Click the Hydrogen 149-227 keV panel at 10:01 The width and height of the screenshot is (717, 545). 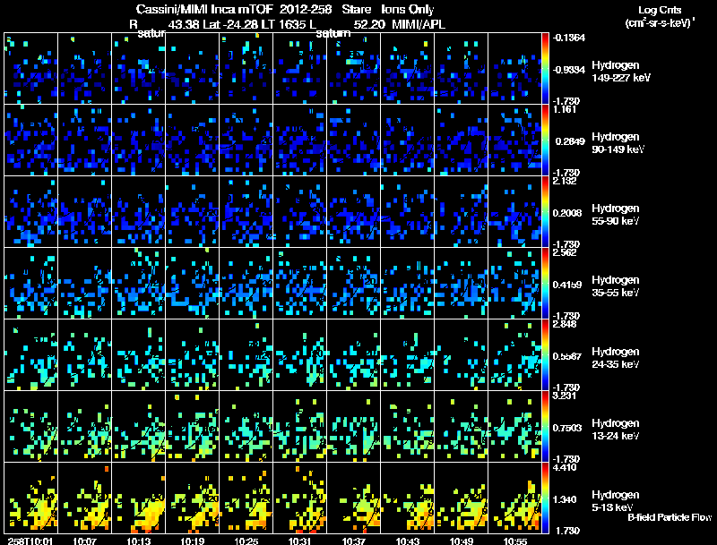[x=31, y=69]
